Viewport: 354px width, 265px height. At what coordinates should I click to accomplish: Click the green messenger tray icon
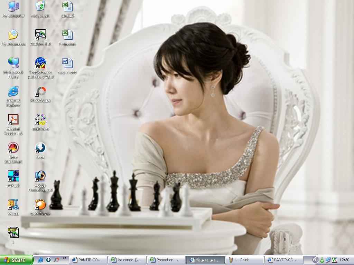322,260
